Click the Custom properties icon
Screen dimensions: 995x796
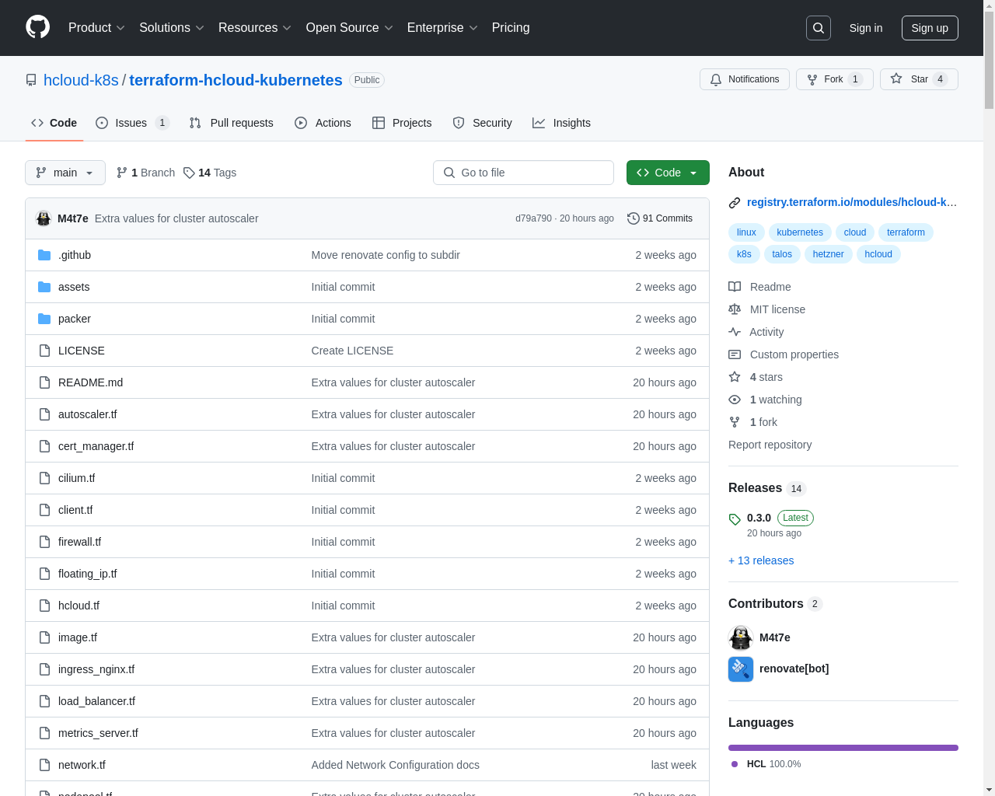(735, 354)
